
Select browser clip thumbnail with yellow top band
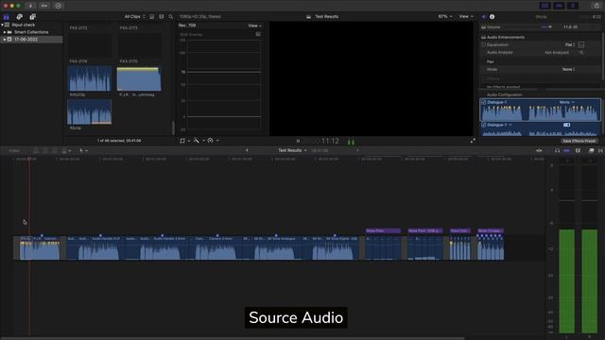coord(139,79)
